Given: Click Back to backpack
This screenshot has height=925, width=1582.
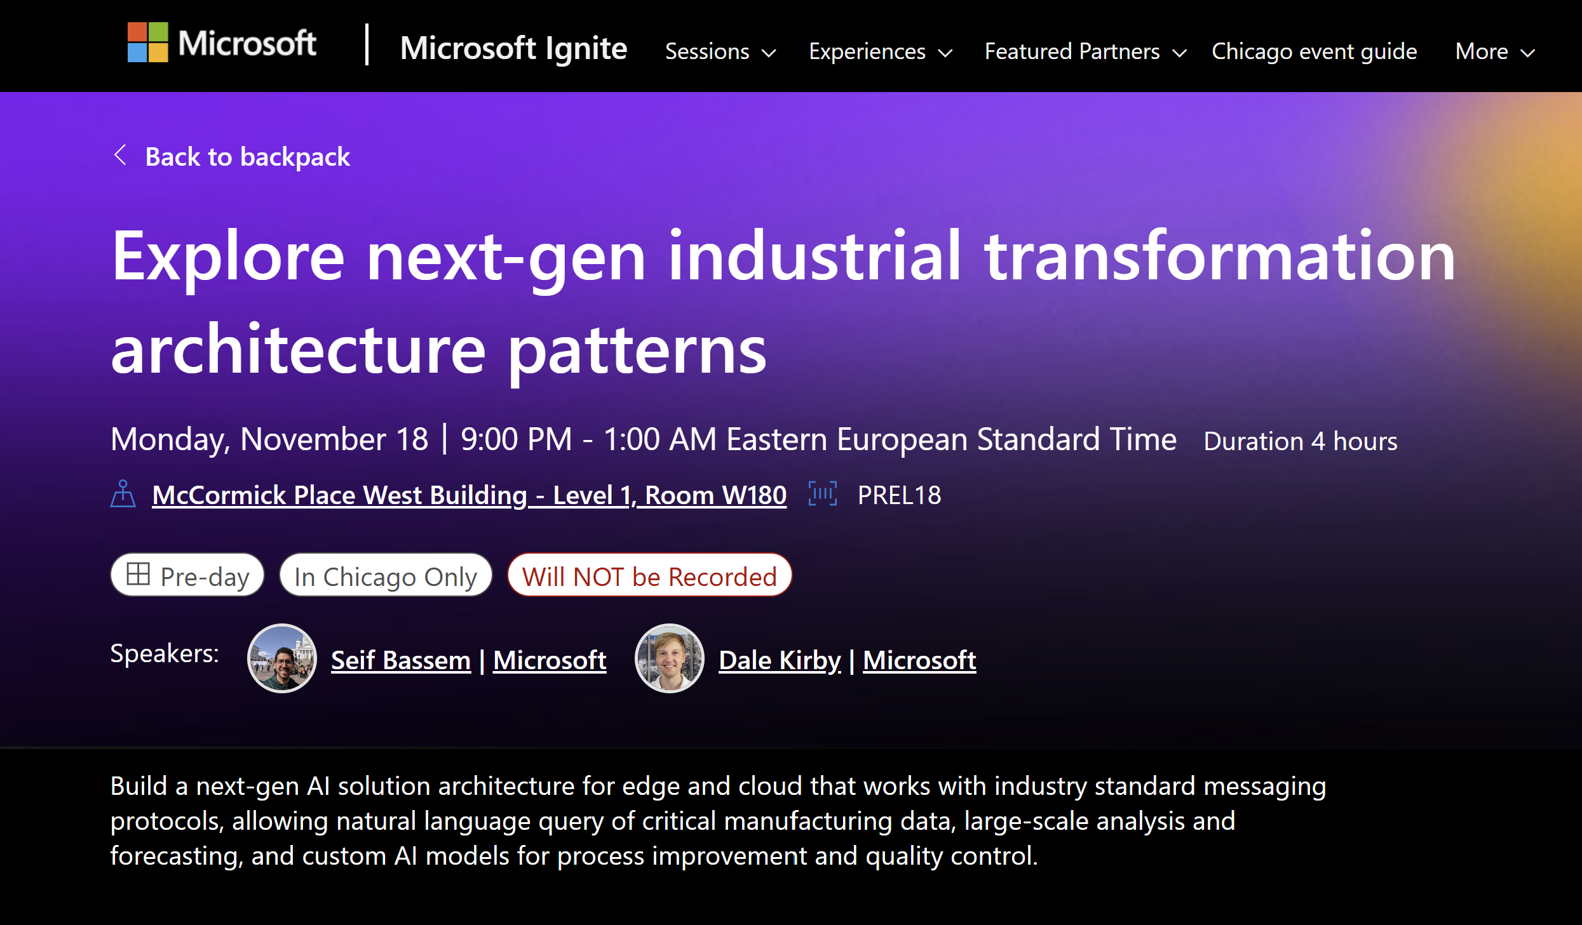Looking at the screenshot, I should (248, 156).
